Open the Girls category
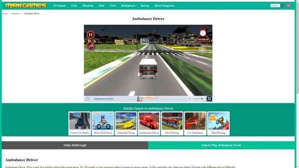The height and width of the screenshot is (168, 299). pyautogui.click(x=74, y=6)
